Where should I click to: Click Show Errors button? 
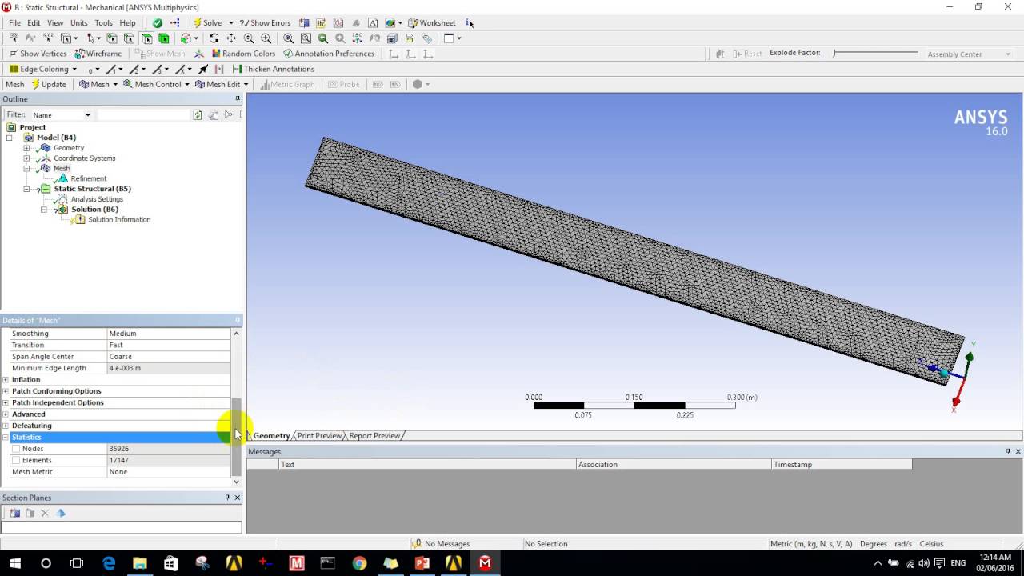(x=265, y=22)
